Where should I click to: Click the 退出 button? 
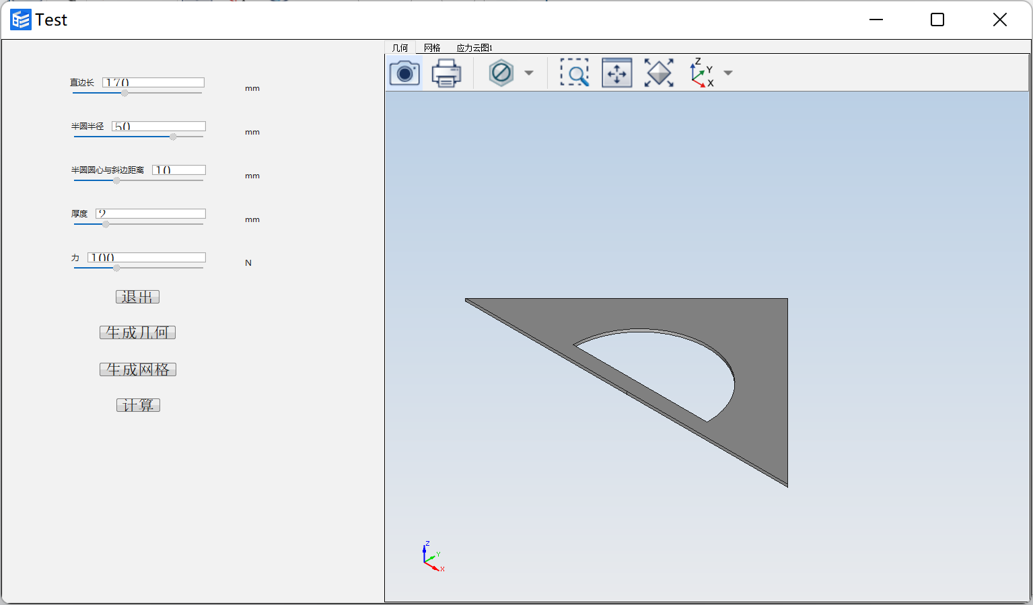pos(137,297)
